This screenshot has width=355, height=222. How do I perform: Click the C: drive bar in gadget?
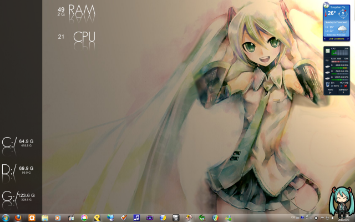tap(340, 68)
